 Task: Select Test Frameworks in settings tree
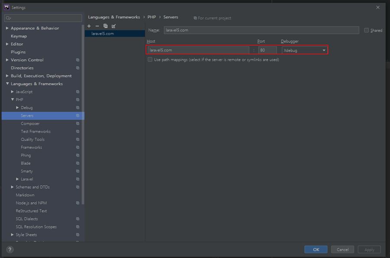point(36,132)
